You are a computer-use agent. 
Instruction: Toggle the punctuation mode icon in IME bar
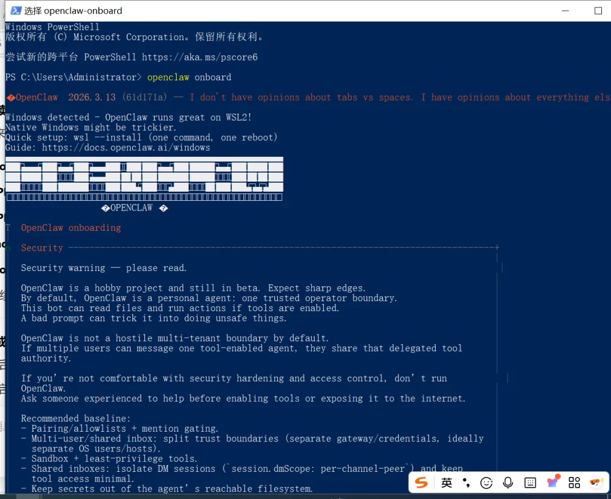[x=466, y=483]
